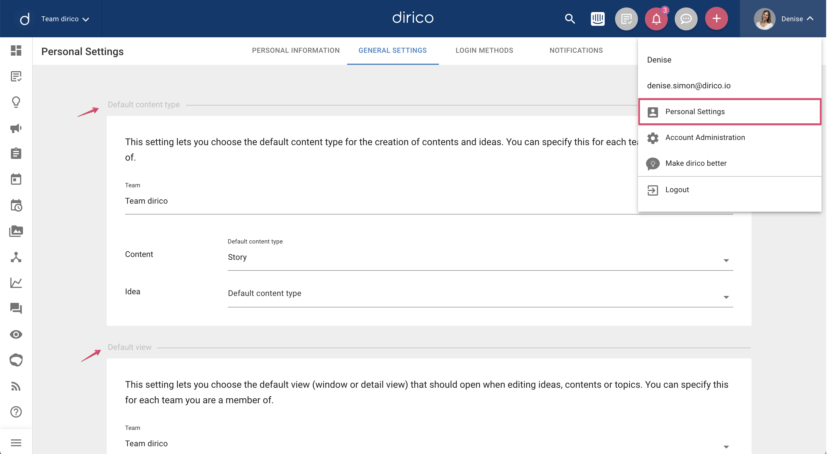Image resolution: width=827 pixels, height=454 pixels.
Task: Open the clipboard tasks sidebar icon
Action: (x=16, y=153)
